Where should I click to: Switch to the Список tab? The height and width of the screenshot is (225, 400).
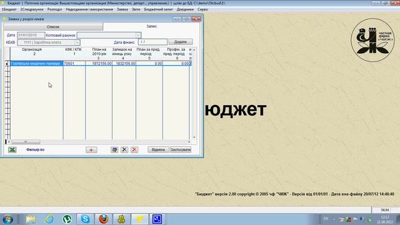(x=53, y=26)
